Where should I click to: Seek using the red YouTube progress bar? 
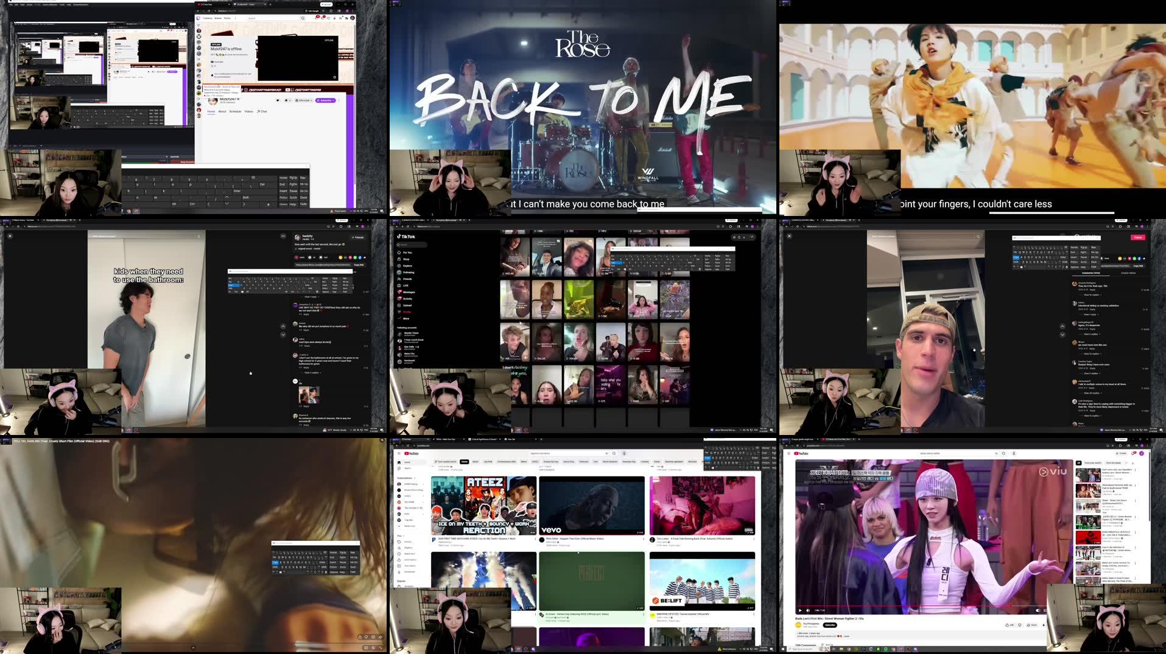[913, 606]
